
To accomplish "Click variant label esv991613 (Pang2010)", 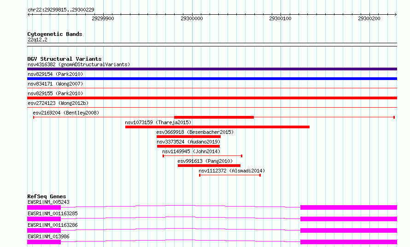I will tap(205, 161).
